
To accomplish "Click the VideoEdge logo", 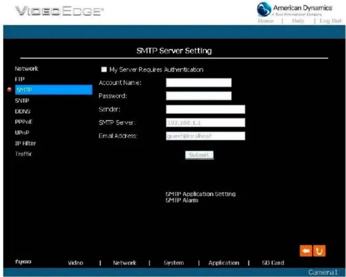I will coord(59,11).
